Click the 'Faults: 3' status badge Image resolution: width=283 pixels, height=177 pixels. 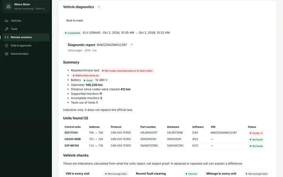256,133
